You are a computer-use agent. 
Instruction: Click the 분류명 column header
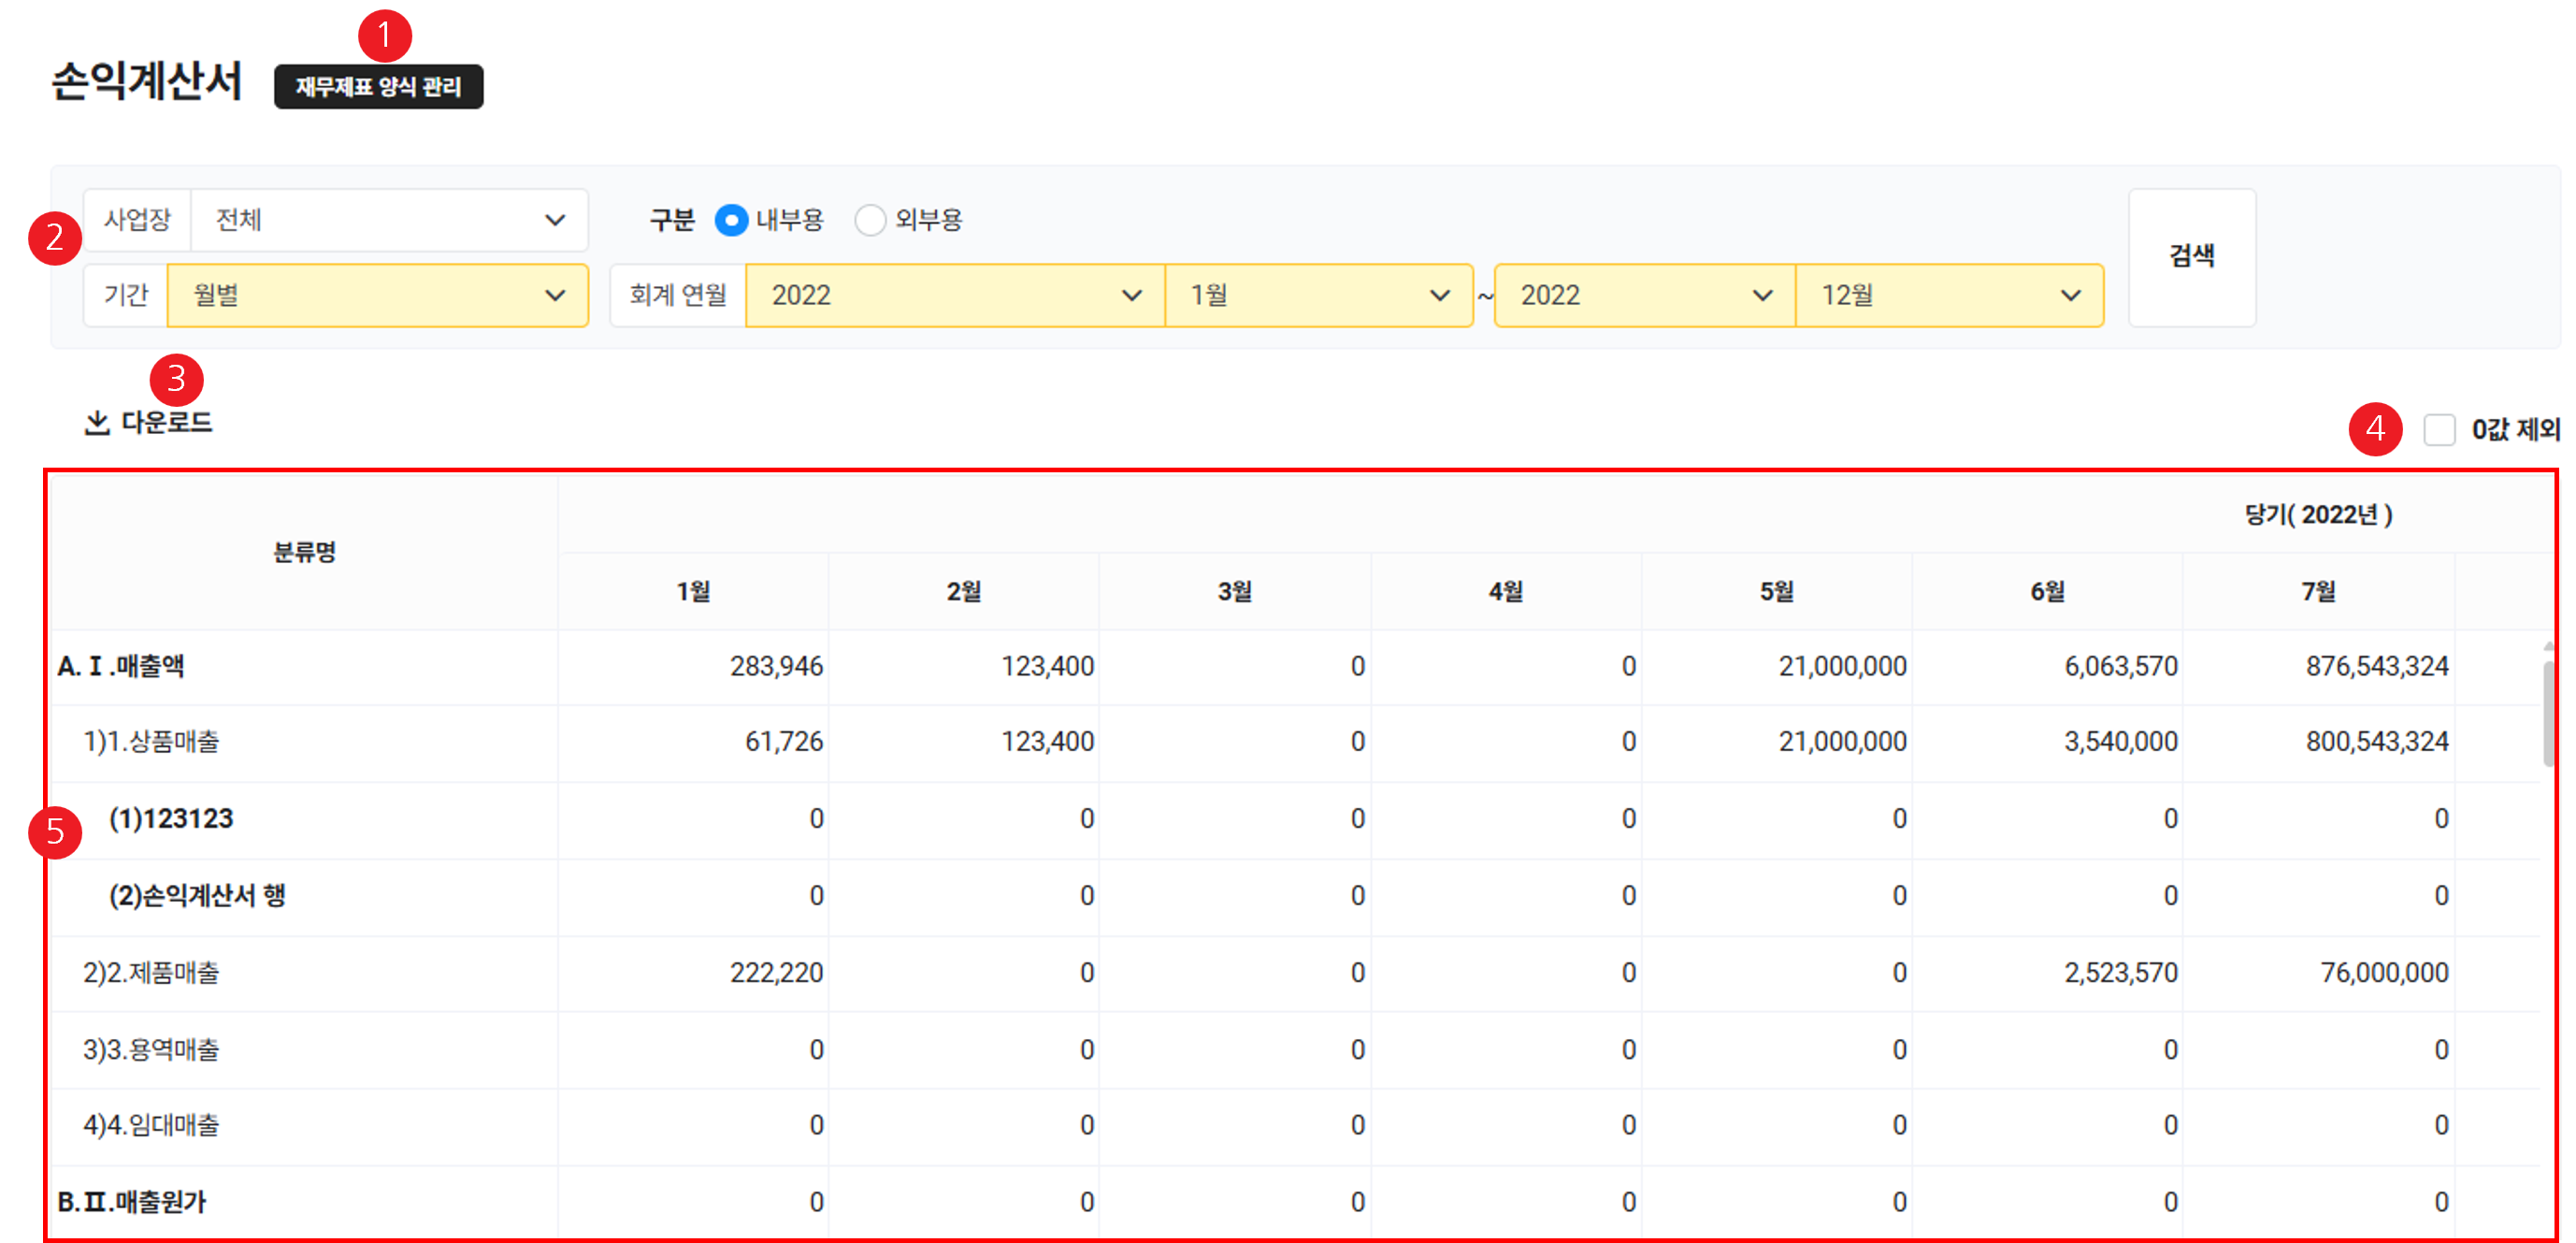pyautogui.click(x=304, y=552)
